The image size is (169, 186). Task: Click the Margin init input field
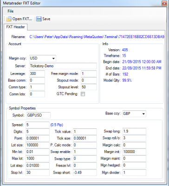pyautogui.click(x=134, y=152)
